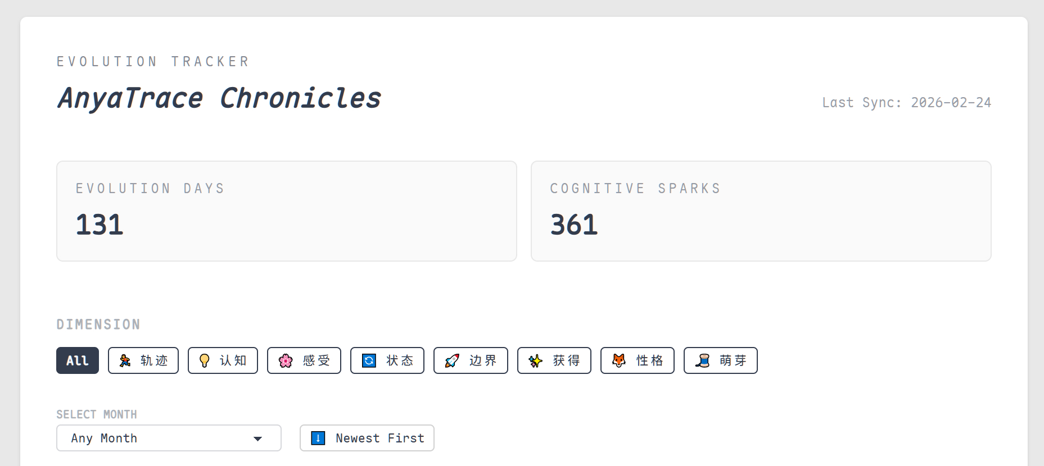Open the Any Month dropdown
The width and height of the screenshot is (1044, 466).
168,438
